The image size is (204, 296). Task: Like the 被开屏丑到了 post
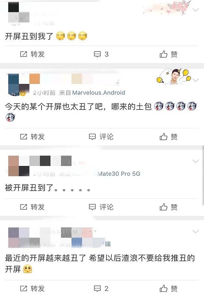[x=168, y=207]
